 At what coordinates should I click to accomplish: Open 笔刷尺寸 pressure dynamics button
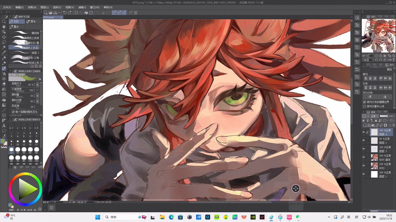pos(38,85)
